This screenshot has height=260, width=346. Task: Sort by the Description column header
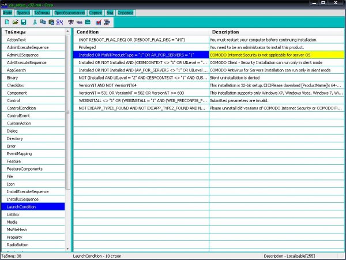276,32
